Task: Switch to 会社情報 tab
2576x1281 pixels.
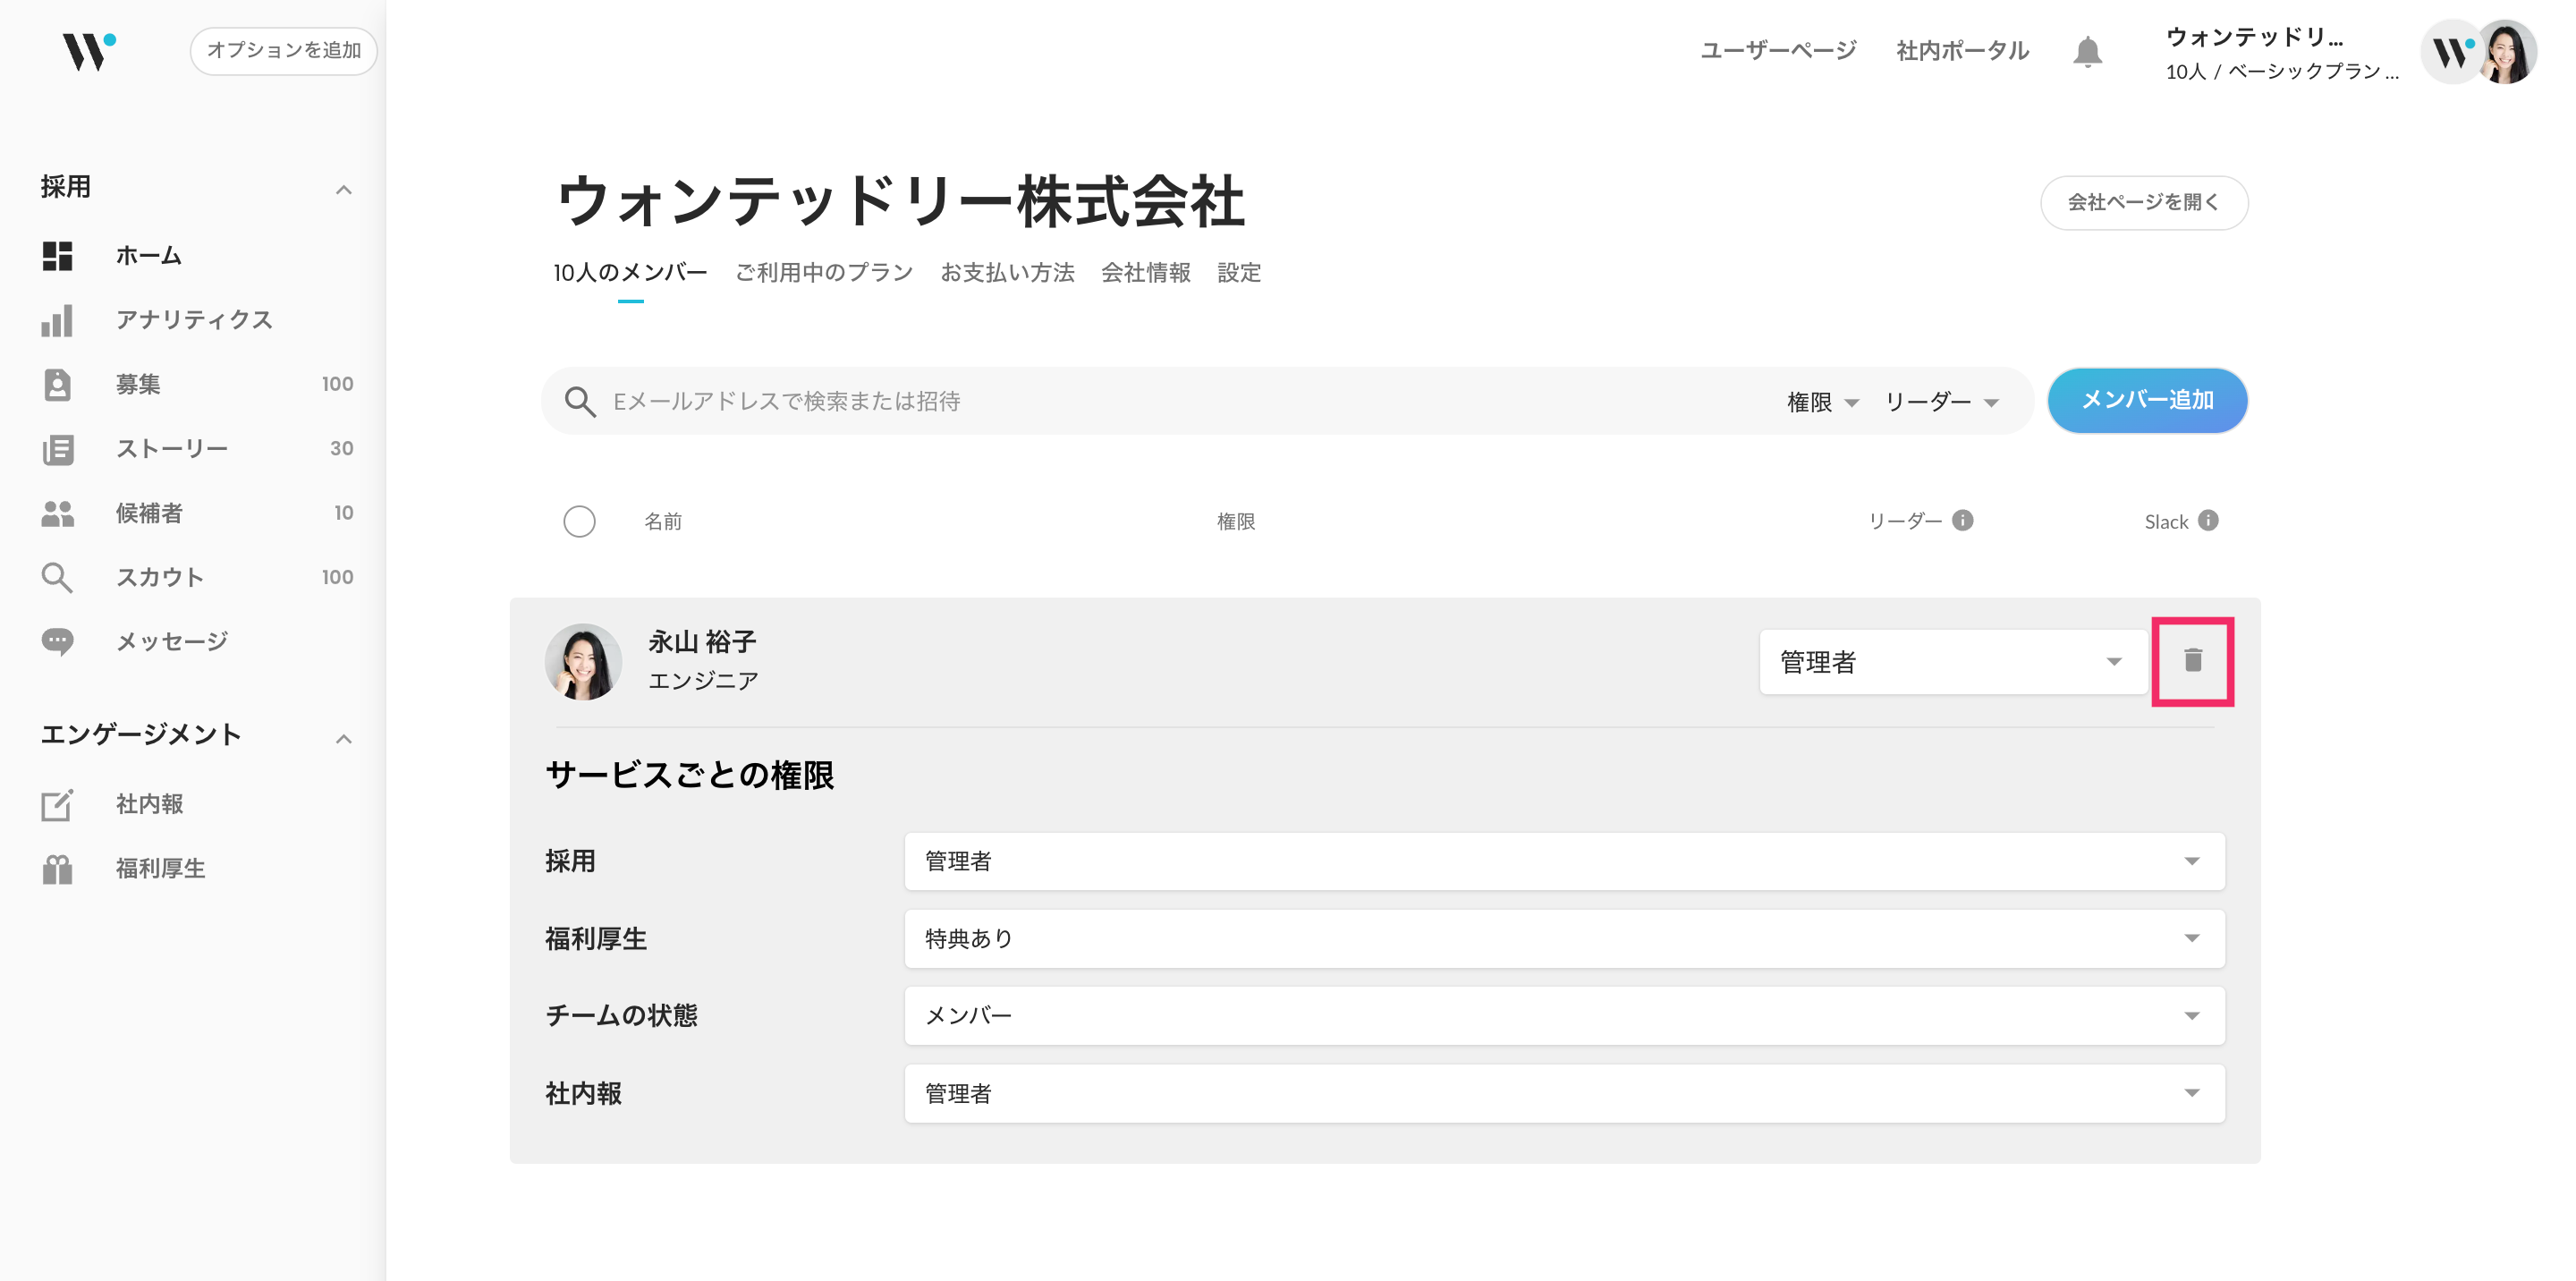Action: pyautogui.click(x=1145, y=272)
